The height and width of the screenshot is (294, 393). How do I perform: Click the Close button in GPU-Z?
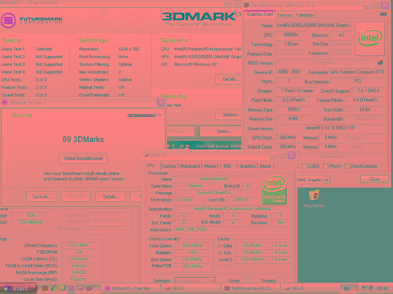(374, 179)
